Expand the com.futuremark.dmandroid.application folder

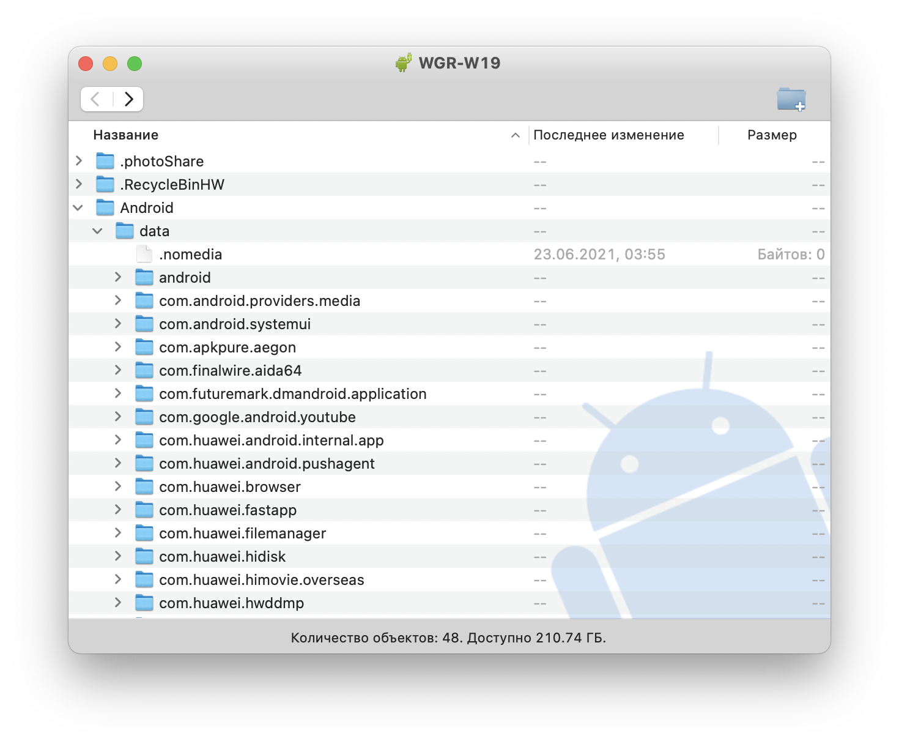click(118, 393)
